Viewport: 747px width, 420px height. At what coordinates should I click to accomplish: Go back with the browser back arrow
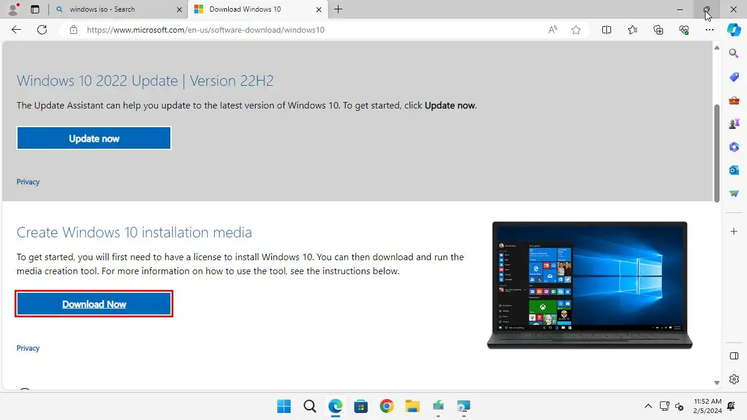(x=16, y=30)
